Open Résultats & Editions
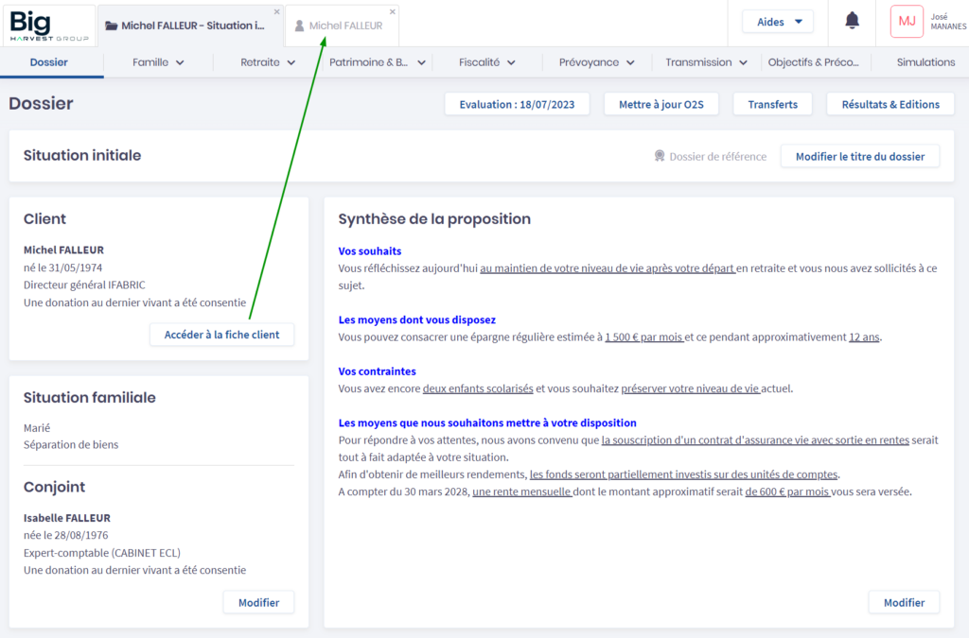Screen dimensions: 969x638 coord(890,104)
